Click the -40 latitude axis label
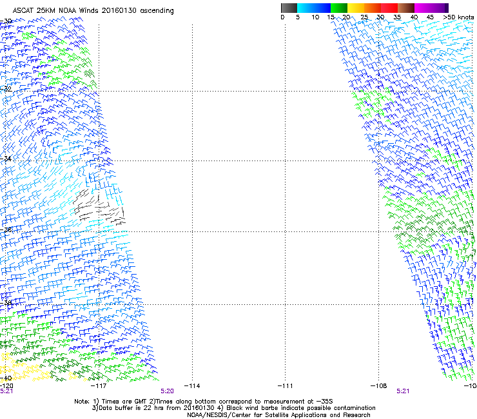The width and height of the screenshot is (477, 419). [x=6, y=378]
